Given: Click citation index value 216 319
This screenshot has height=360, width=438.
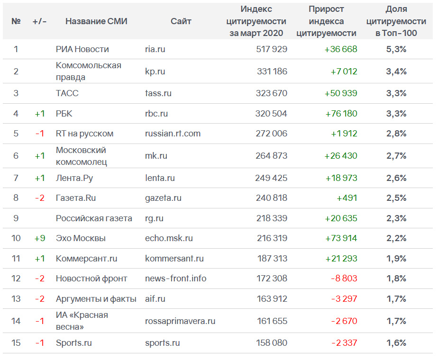Looking at the screenshot, I should point(272,238).
